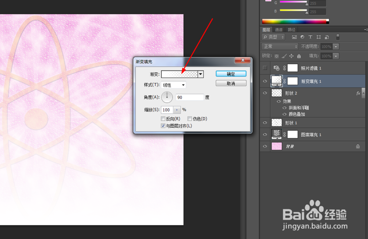Image resolution: width=368 pixels, height=239 pixels.
Task: Lock all padlock icon in Layers panel
Action: (299, 56)
